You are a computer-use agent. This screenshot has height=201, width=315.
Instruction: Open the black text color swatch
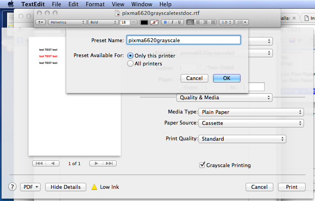[x=144, y=22]
